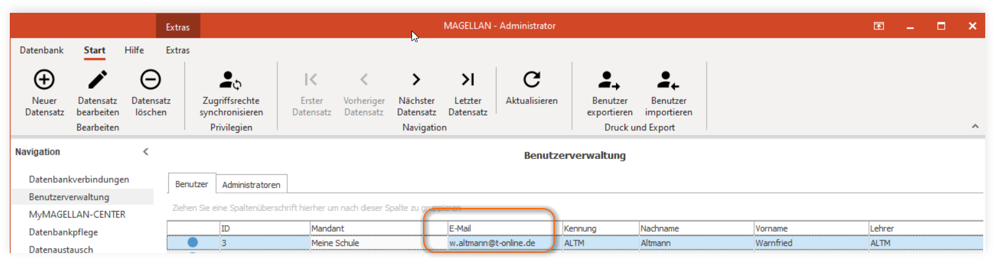Click Datensatz bearbeiten pencil icon
Screen dimensions: 995x263
tap(97, 80)
